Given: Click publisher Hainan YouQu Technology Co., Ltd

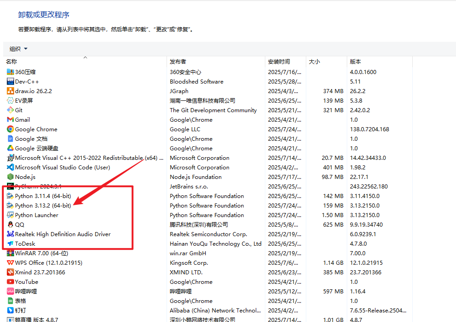Looking at the screenshot, I should point(216,243).
